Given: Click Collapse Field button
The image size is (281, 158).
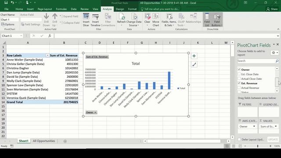Looking at the screenshot, I should coord(69,23).
